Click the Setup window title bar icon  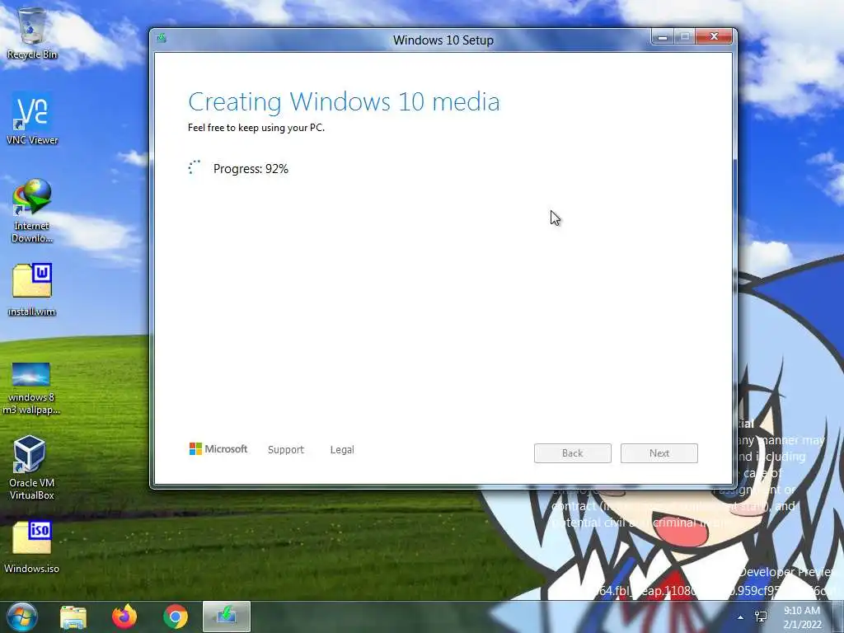point(161,38)
